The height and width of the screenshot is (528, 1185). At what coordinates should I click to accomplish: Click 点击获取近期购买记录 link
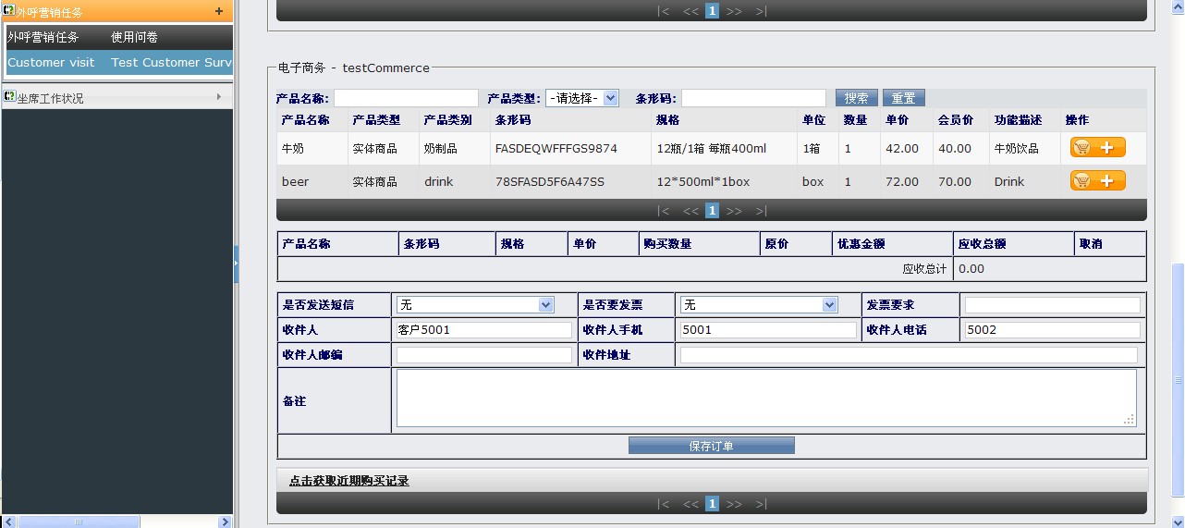point(348,480)
